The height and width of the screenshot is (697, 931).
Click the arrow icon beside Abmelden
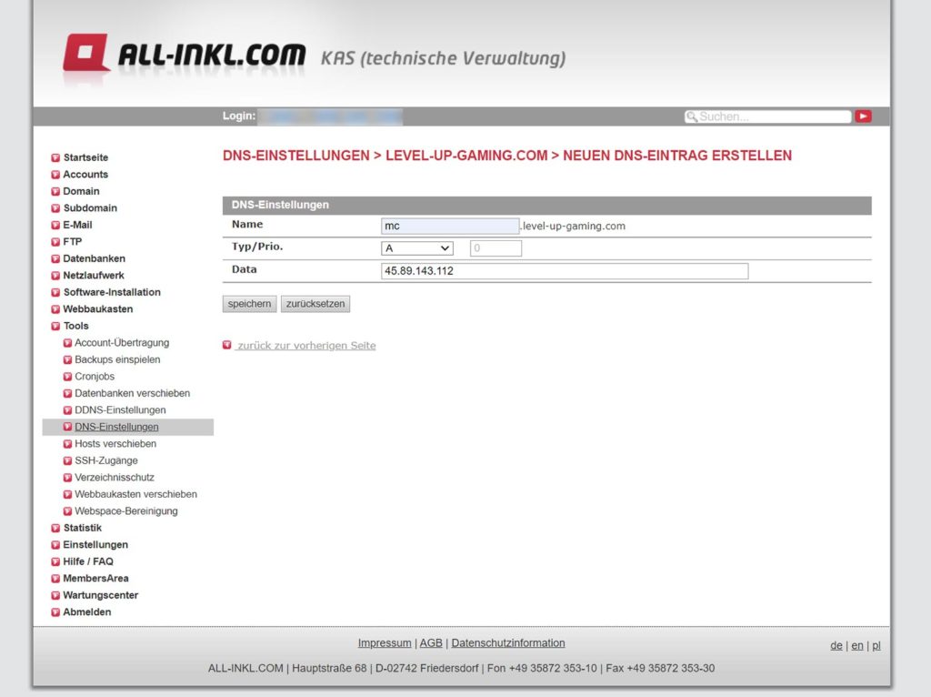pyautogui.click(x=55, y=612)
